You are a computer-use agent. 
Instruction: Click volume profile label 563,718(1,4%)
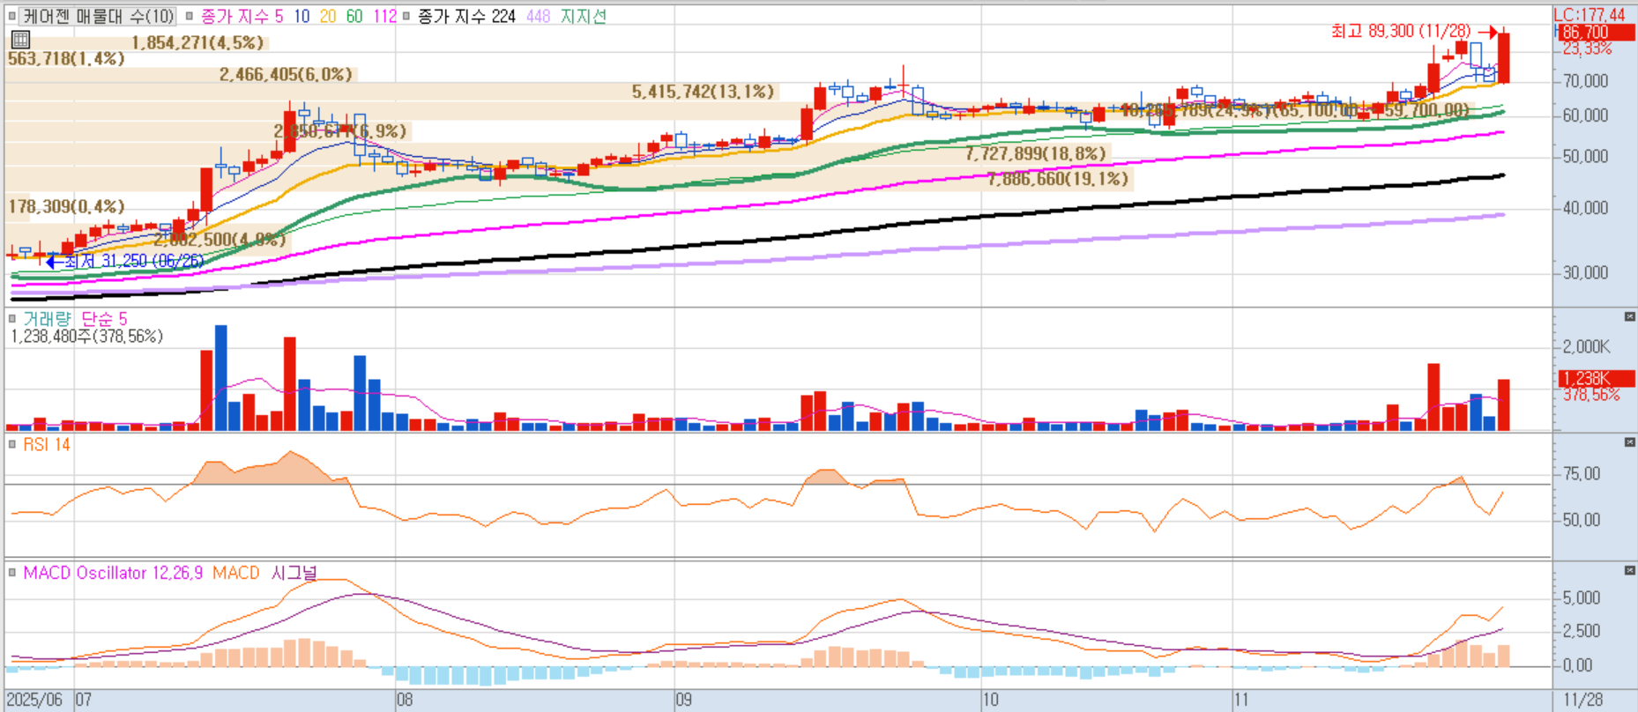point(66,58)
